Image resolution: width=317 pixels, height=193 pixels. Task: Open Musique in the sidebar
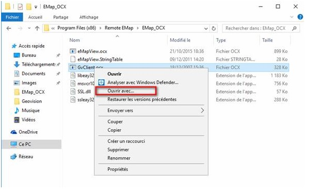click(x=30, y=110)
